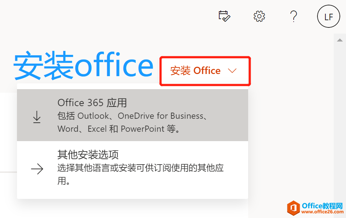Click the blue 安装office heading
Image resolution: width=346 pixels, height=218 pixels.
[x=83, y=66]
